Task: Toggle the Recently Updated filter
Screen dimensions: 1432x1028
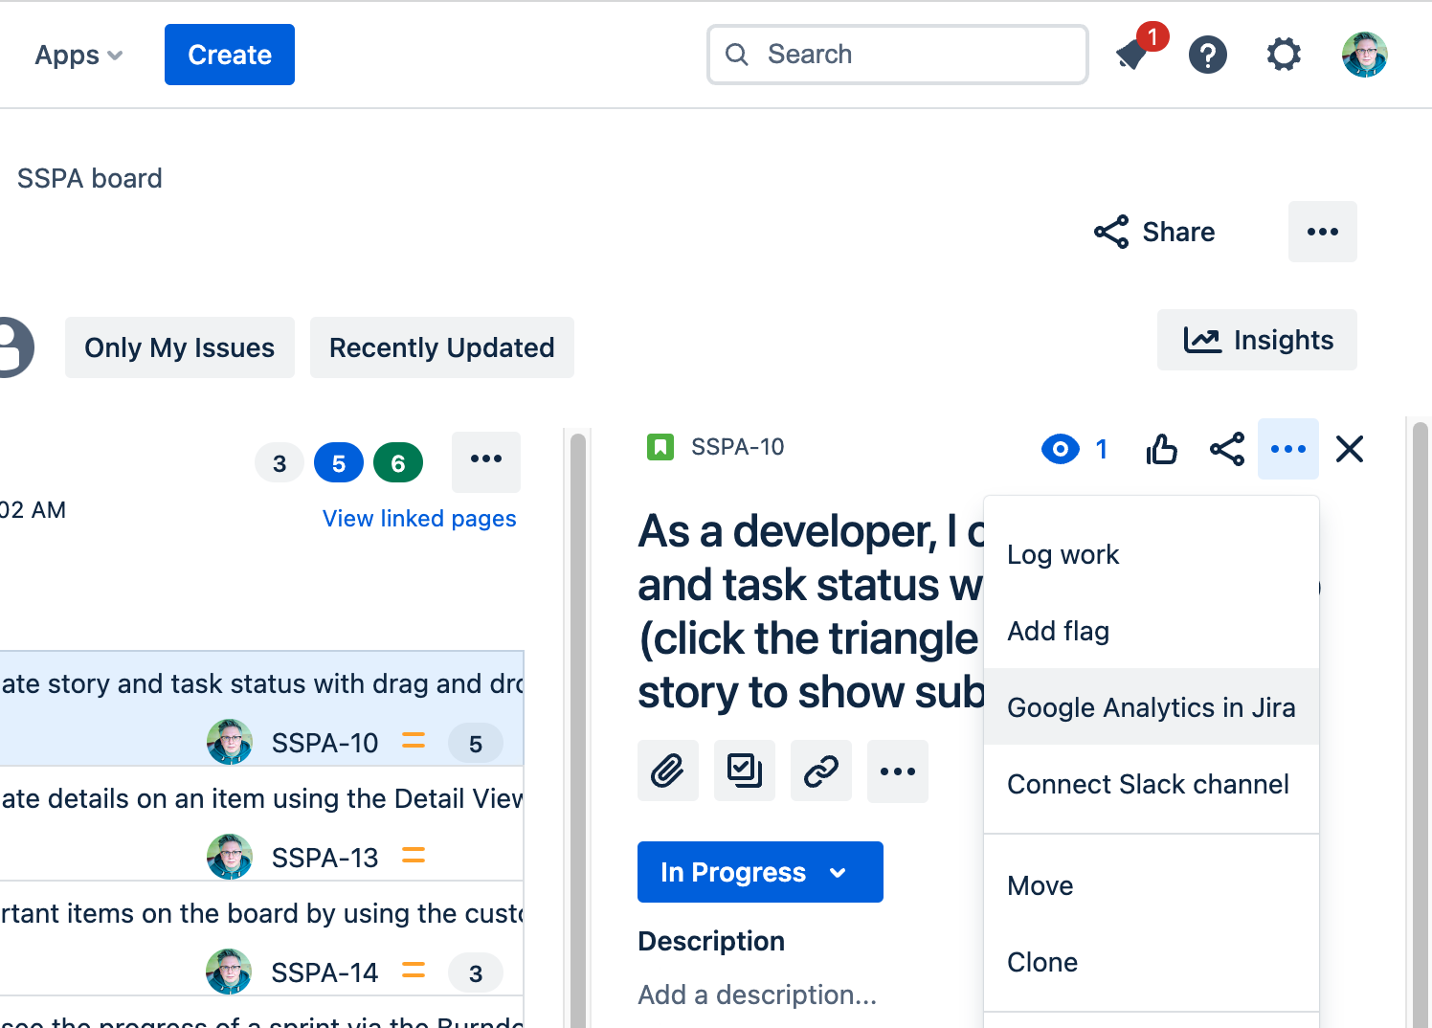Action: tap(441, 347)
